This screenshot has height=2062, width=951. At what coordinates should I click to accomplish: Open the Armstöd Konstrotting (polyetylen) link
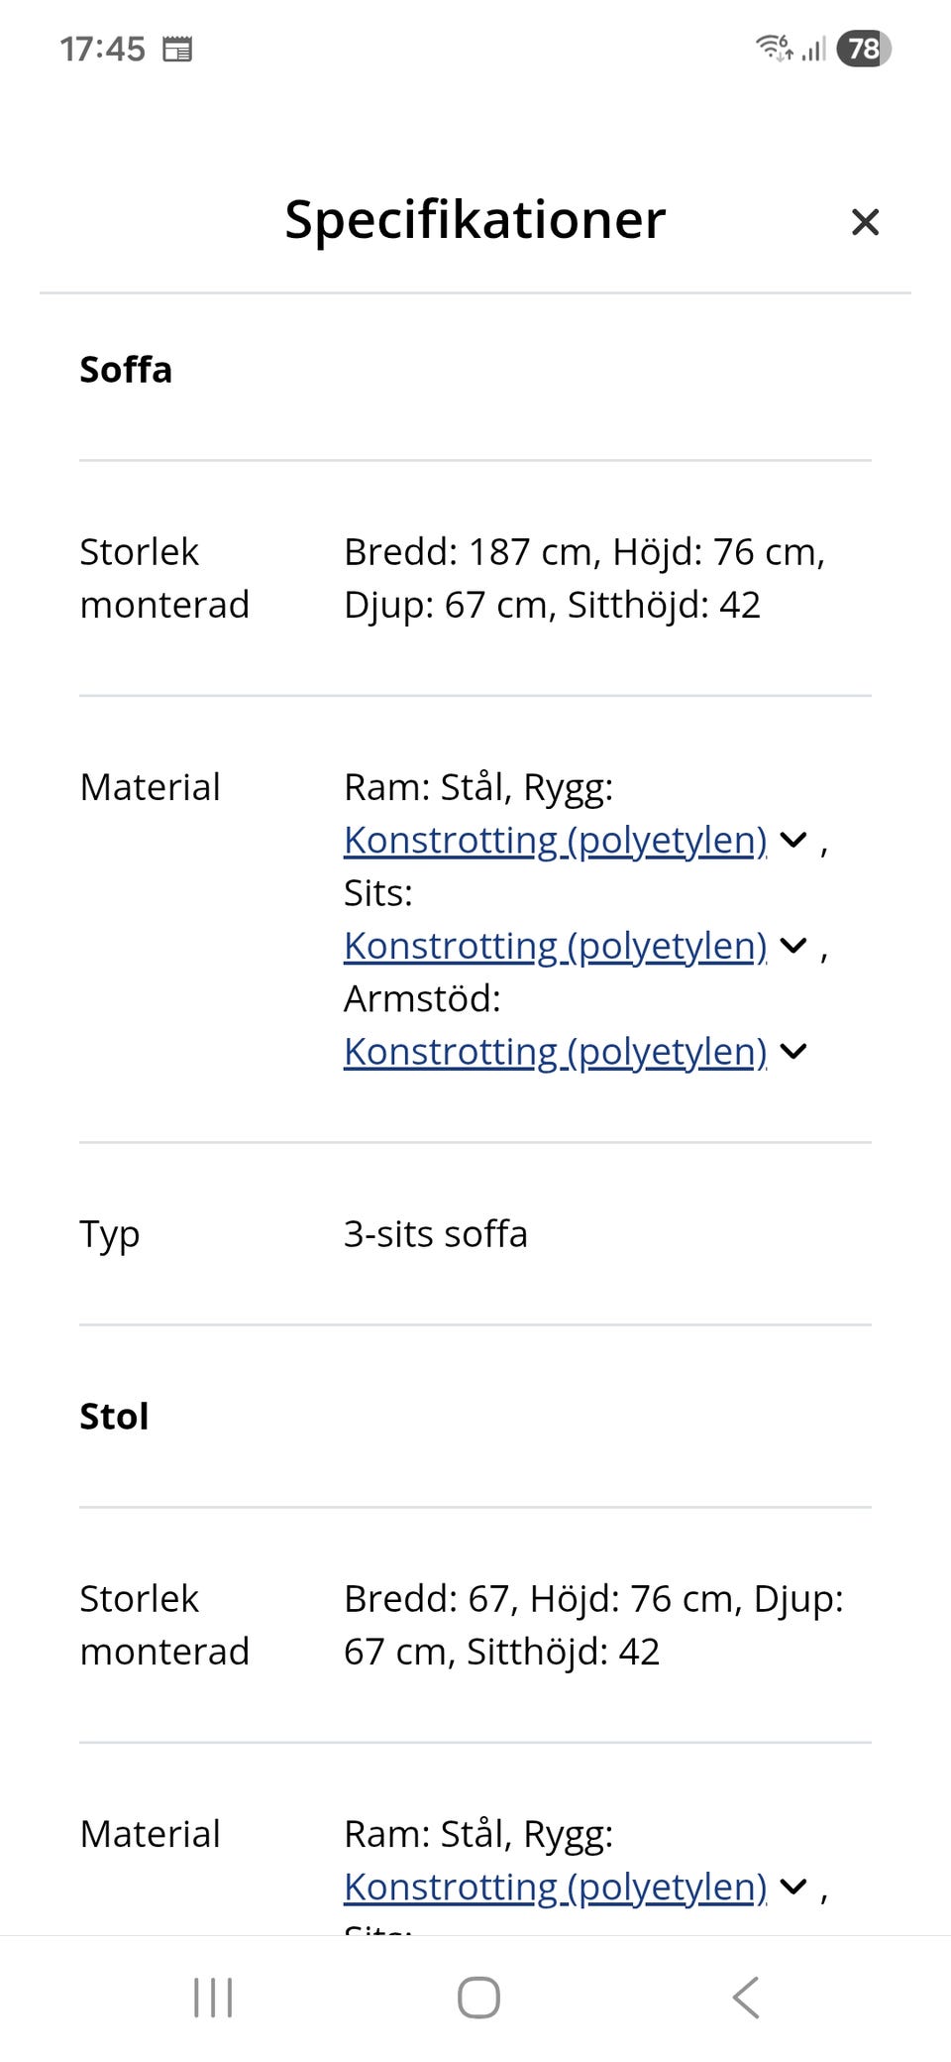[x=555, y=1052]
